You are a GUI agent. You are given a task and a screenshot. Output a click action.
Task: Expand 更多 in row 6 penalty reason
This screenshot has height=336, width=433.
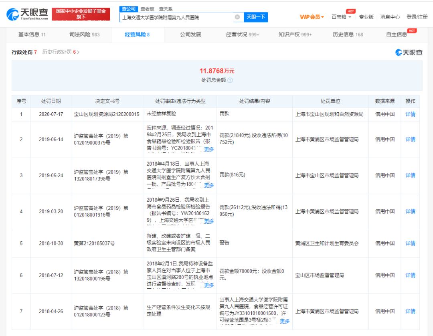pos(209,285)
